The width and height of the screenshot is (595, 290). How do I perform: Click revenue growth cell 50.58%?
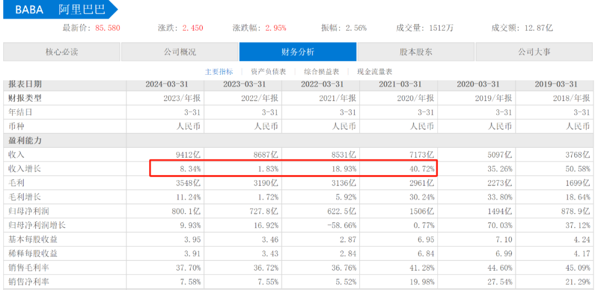click(x=577, y=169)
